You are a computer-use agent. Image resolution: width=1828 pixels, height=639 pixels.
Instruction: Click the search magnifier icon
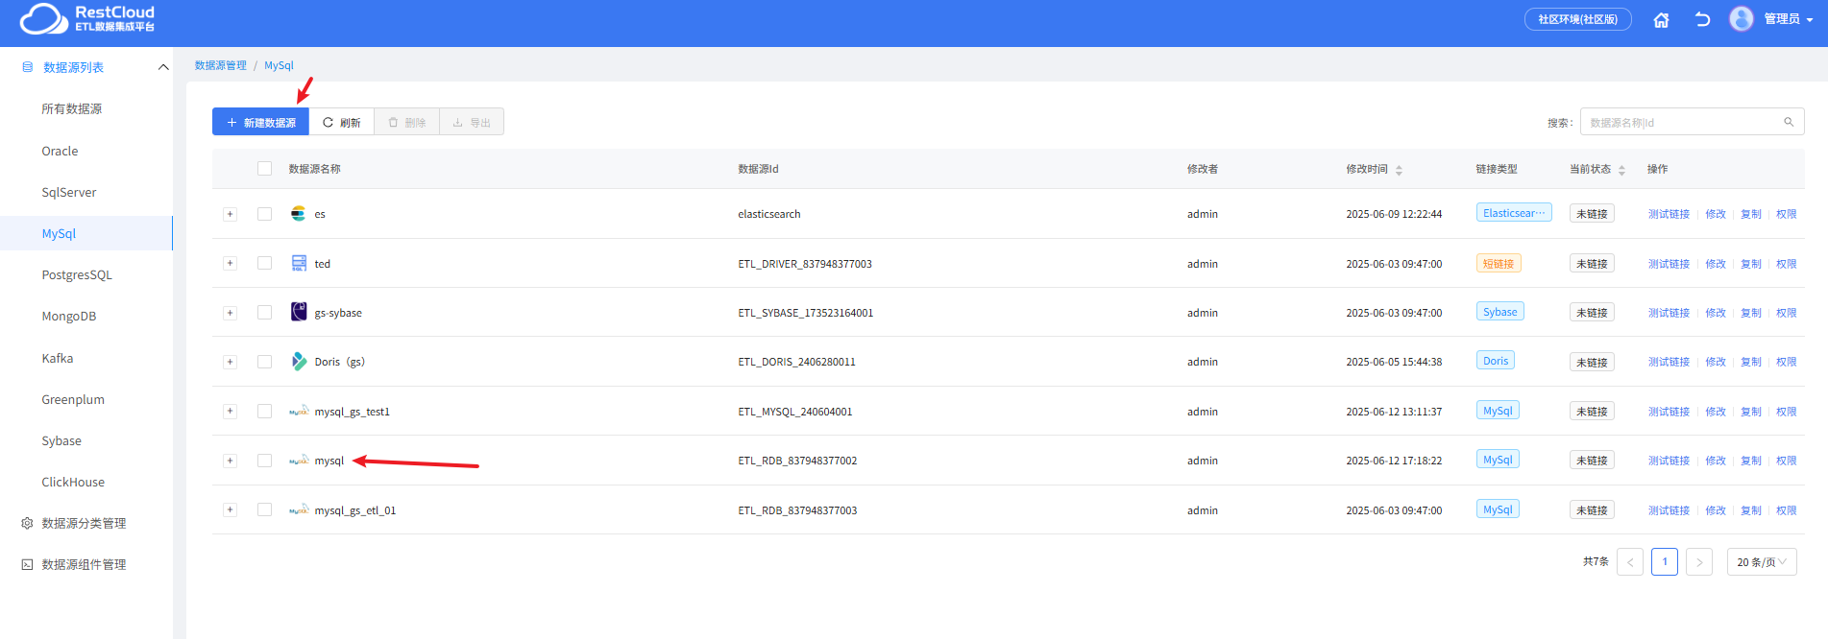1789,122
